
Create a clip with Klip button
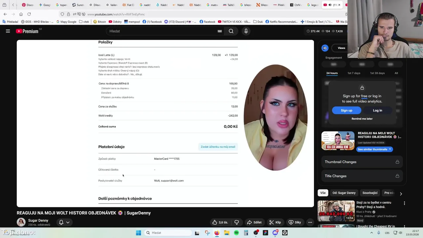tap(275, 222)
